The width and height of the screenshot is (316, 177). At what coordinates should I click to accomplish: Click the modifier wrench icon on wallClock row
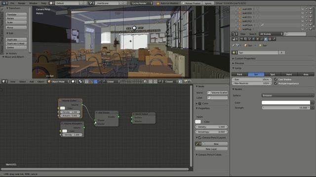(x=262, y=25)
